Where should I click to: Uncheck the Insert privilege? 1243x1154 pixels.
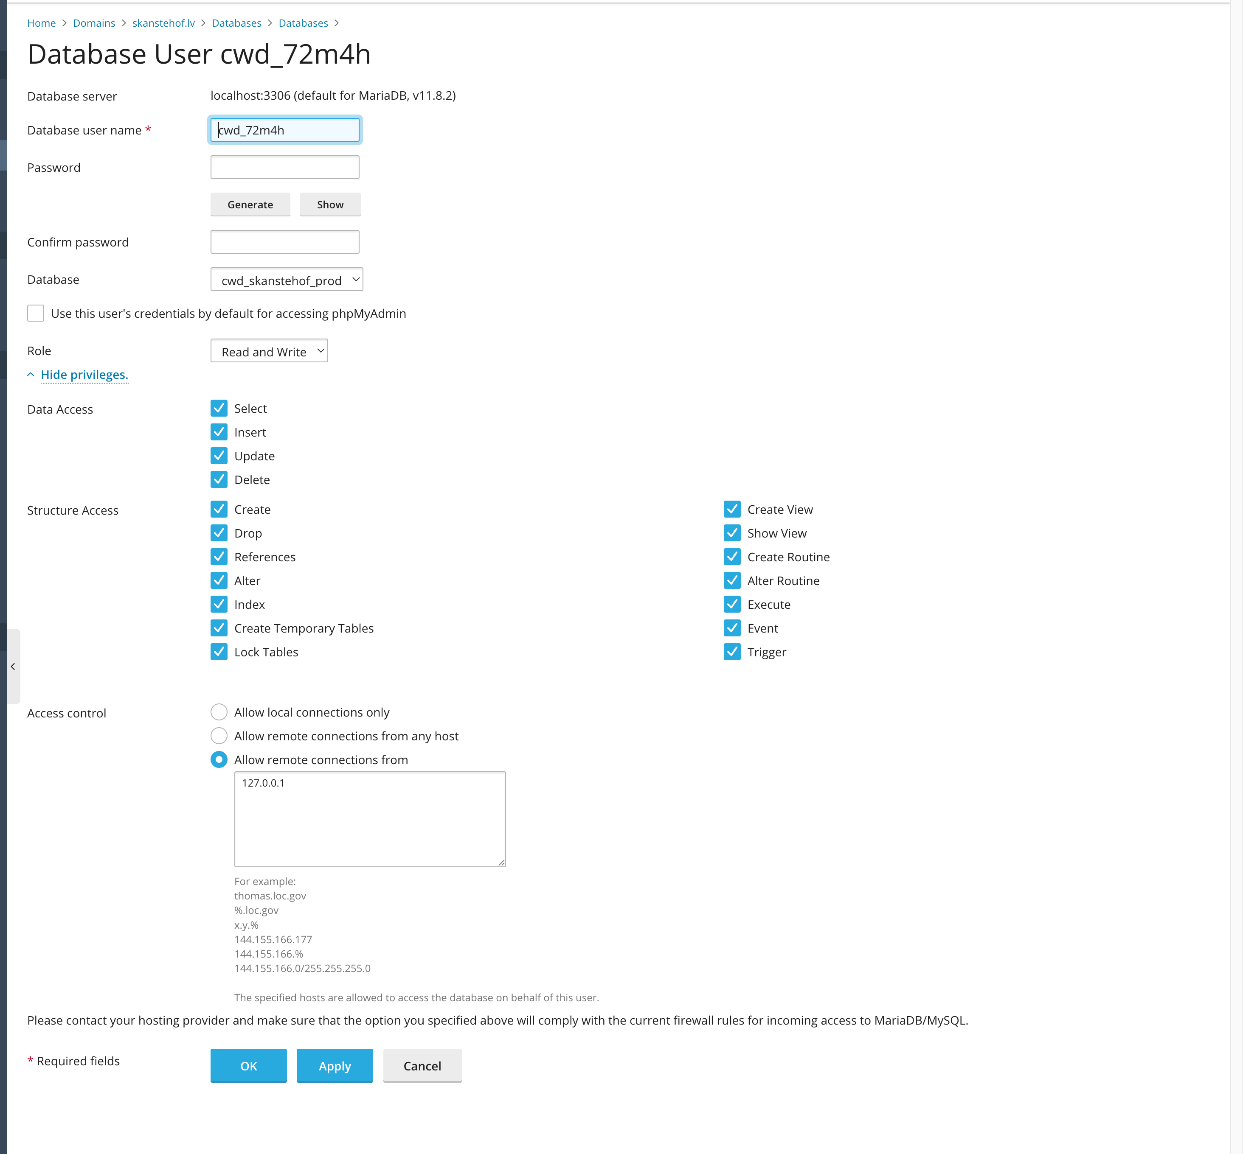coord(219,432)
